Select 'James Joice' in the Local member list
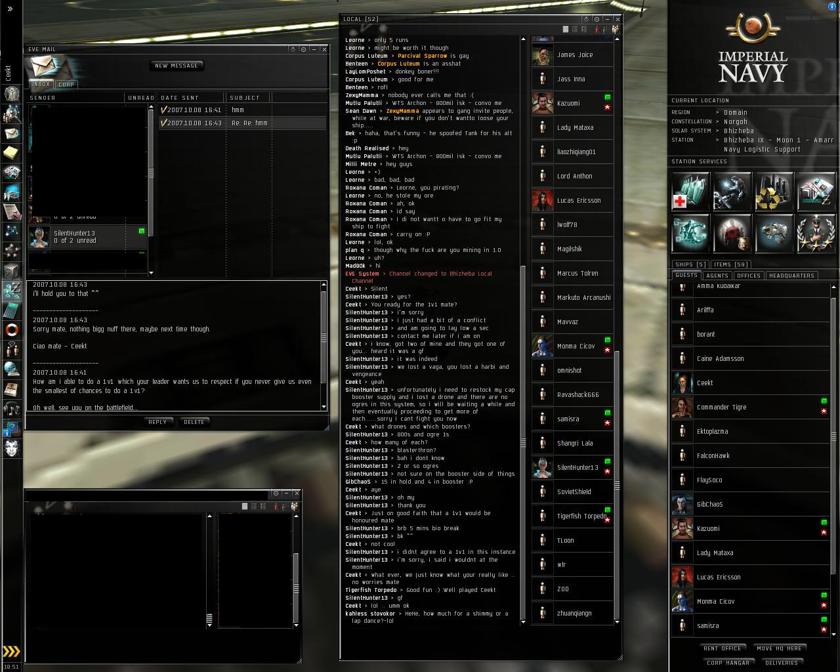840x672 pixels. click(572, 55)
